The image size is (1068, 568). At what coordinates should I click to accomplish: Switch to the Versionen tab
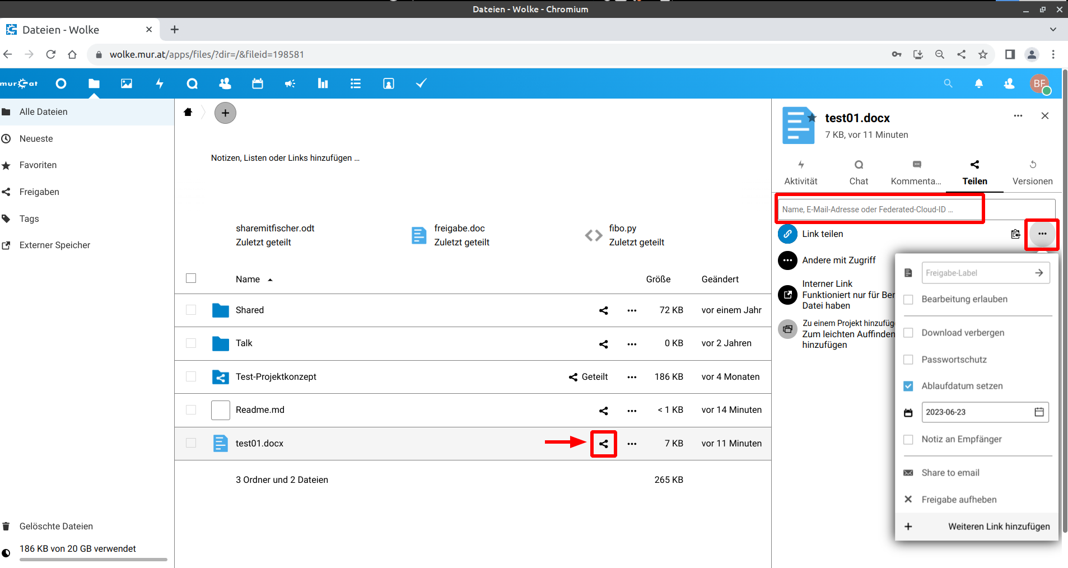tap(1032, 173)
